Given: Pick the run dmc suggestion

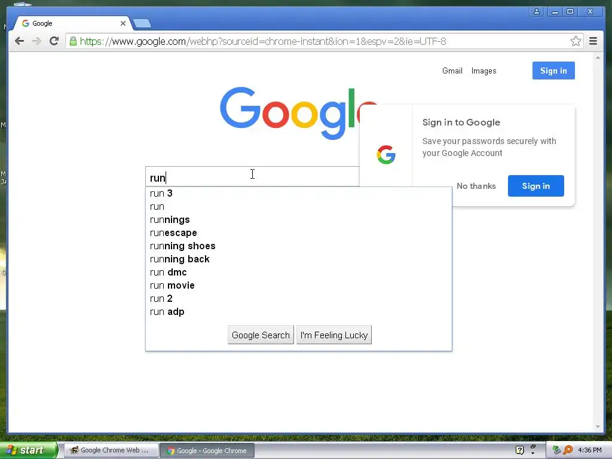Looking at the screenshot, I should click(299, 272).
